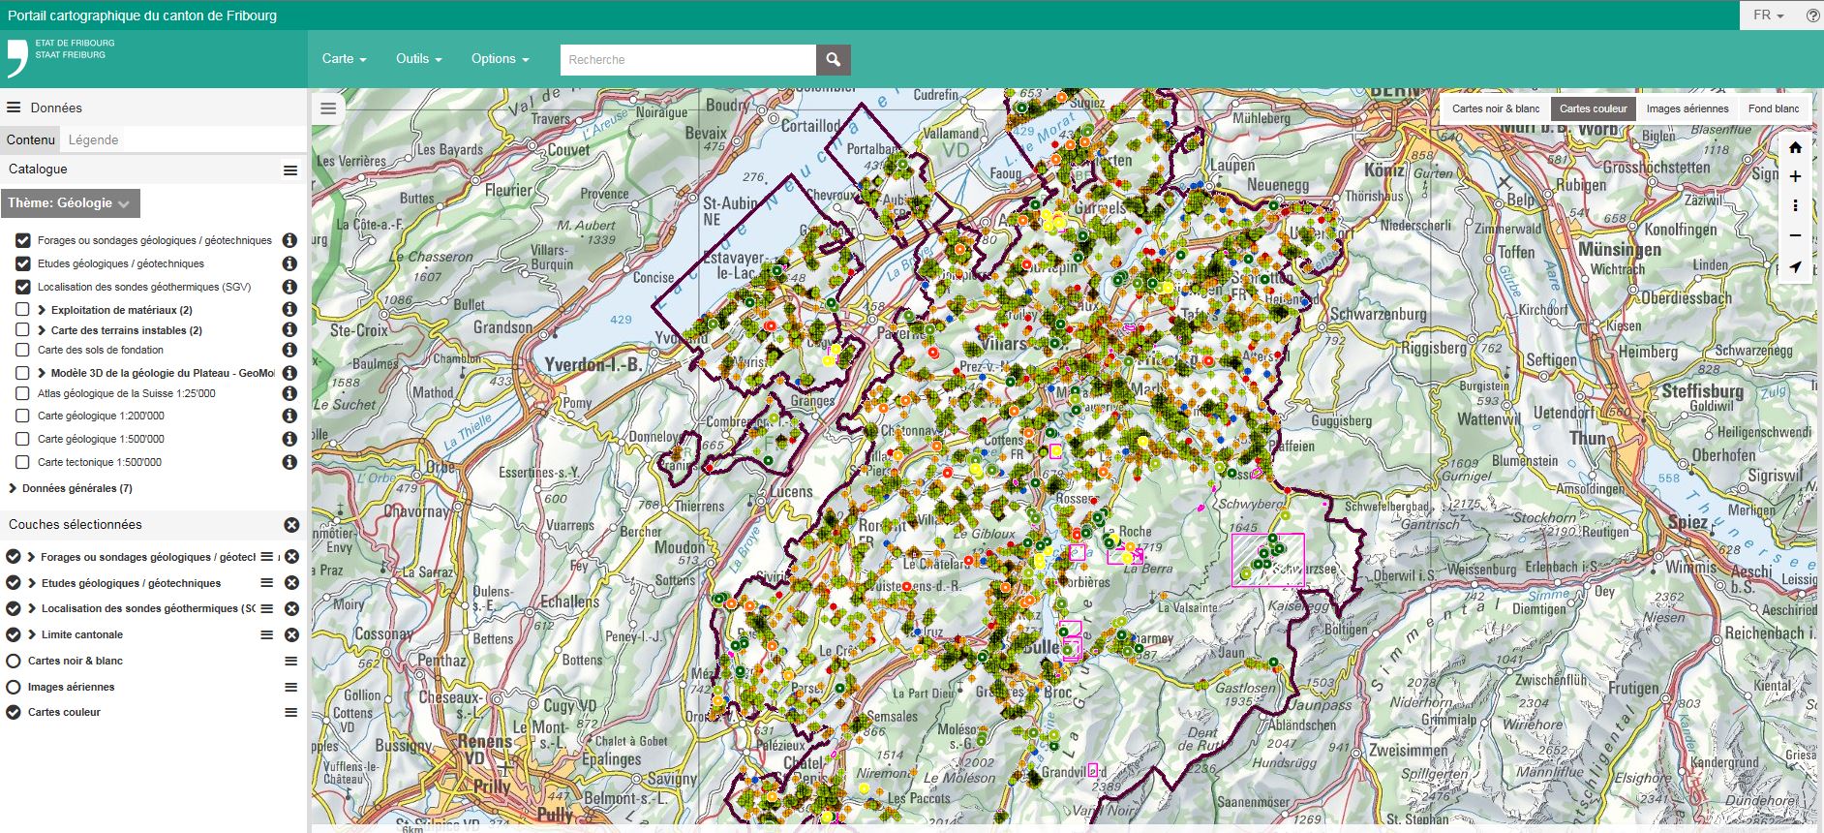Switch basemap to Fond blanc
Viewport: 1824px width, 833px height.
tap(1773, 108)
